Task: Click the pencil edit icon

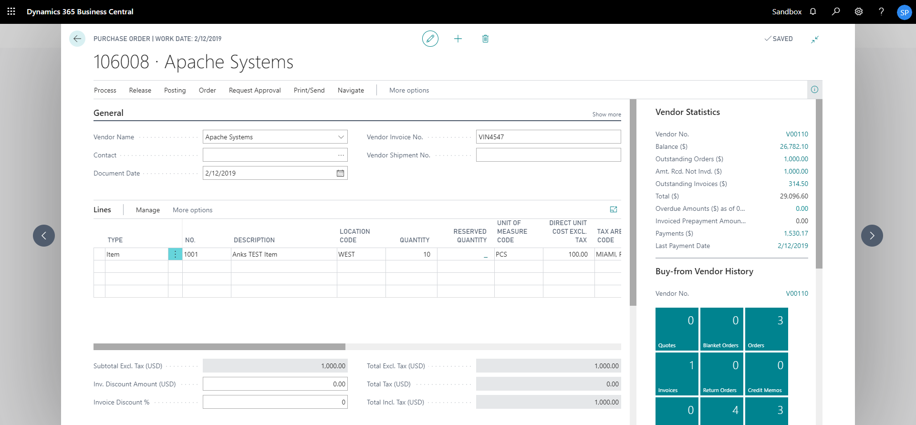Action: (x=430, y=39)
